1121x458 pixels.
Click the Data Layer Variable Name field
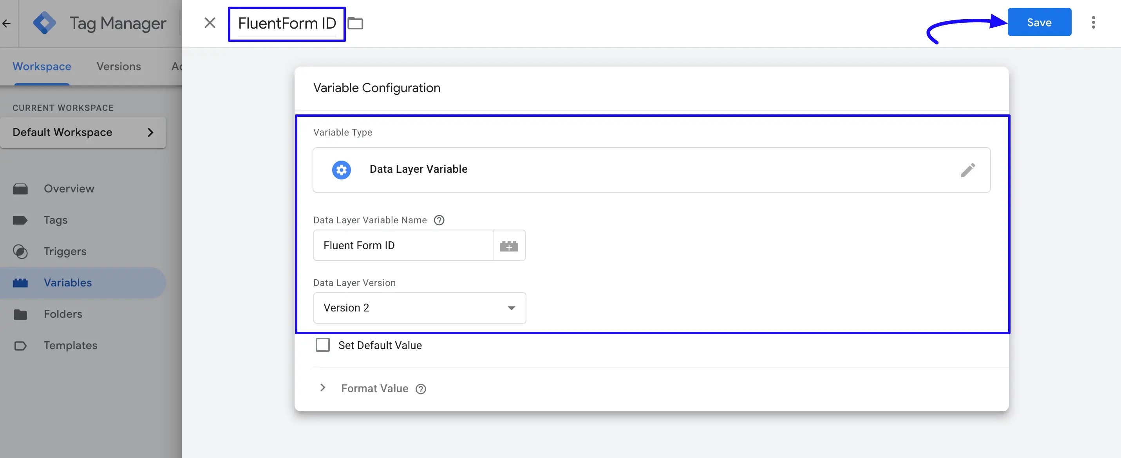tap(403, 246)
